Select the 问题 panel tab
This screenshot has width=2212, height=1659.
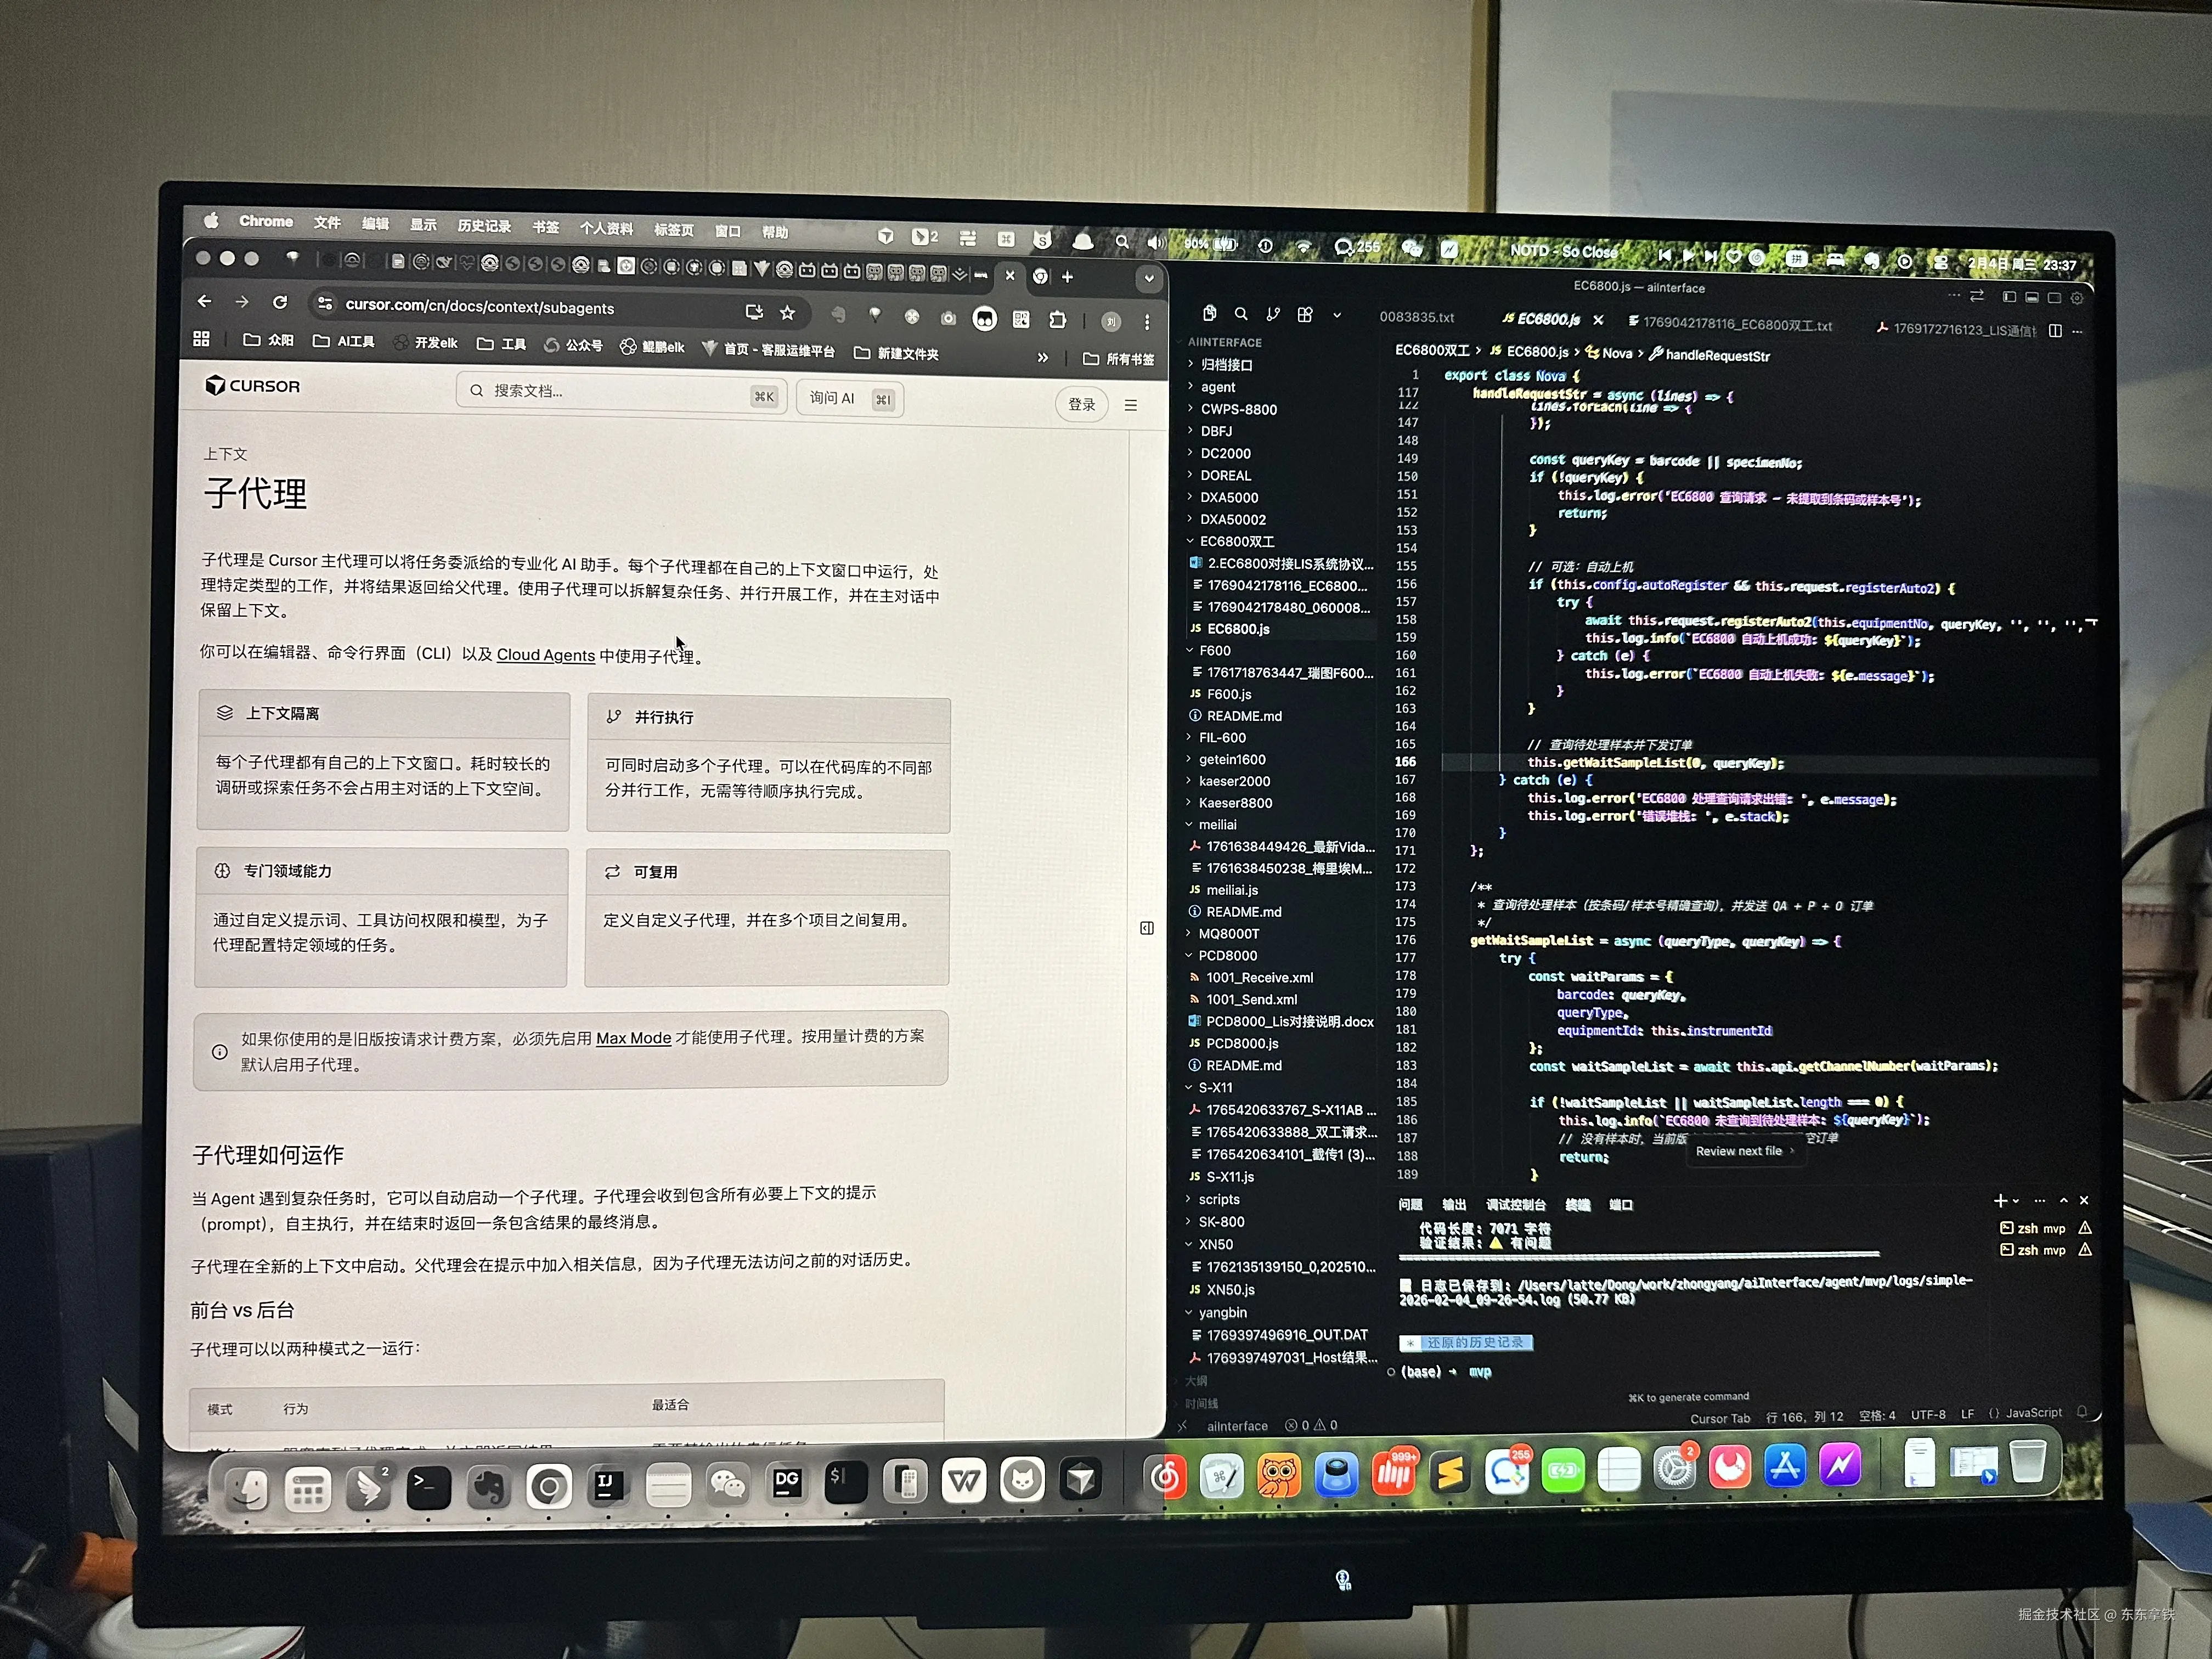coord(1410,1204)
